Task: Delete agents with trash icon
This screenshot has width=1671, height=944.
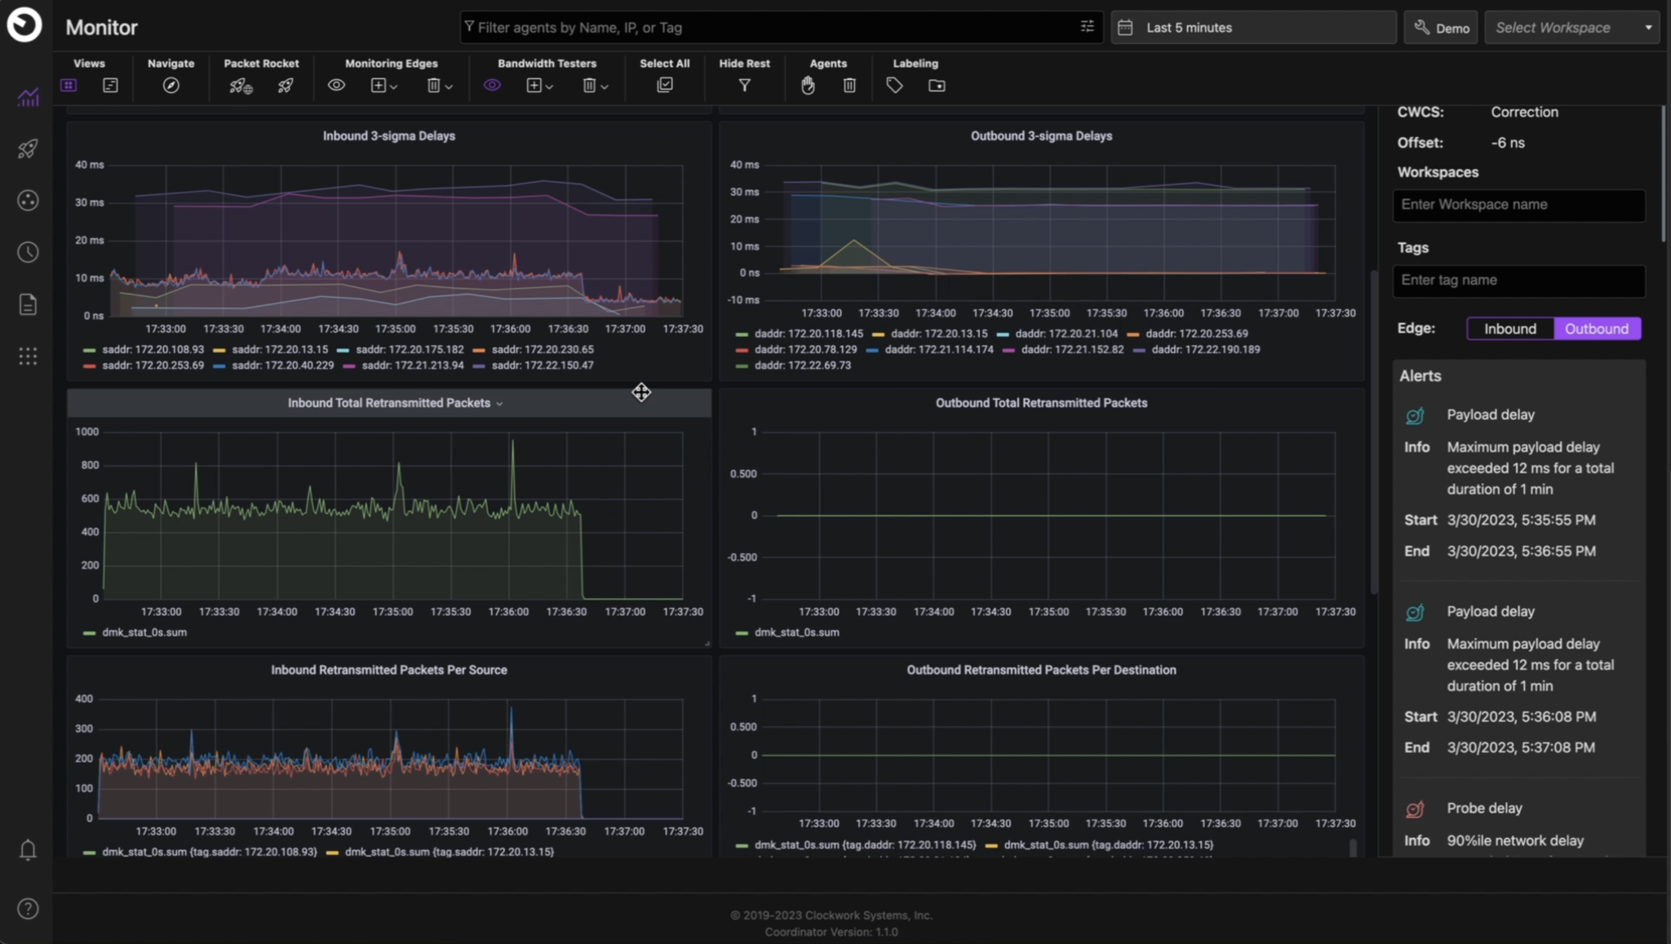Action: (849, 86)
